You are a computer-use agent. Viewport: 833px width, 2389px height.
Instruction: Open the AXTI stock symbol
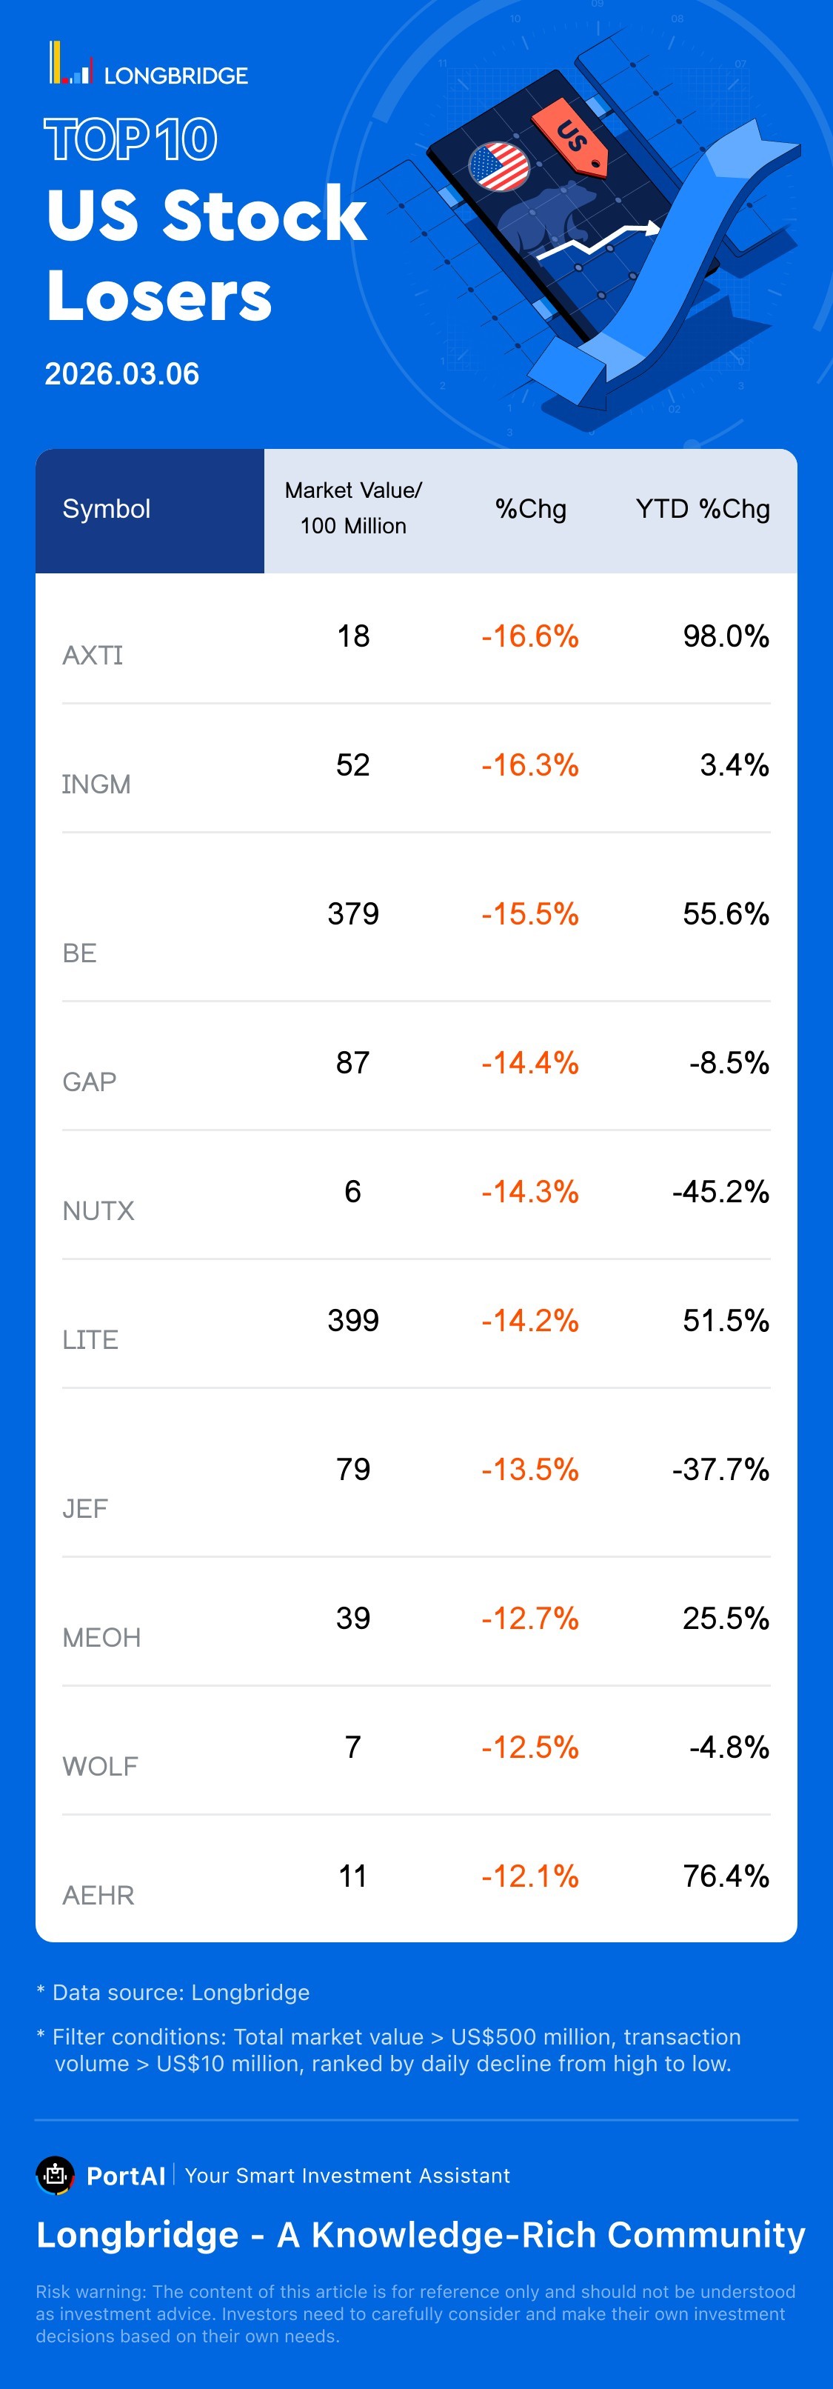93,656
